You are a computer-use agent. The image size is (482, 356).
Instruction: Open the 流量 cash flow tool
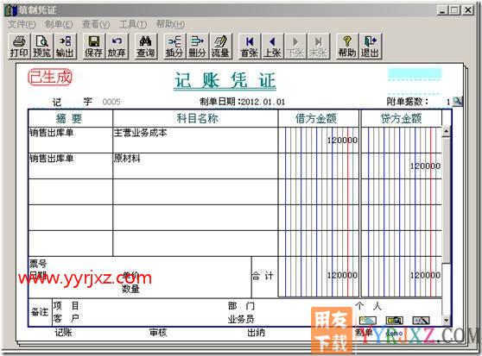[220, 47]
